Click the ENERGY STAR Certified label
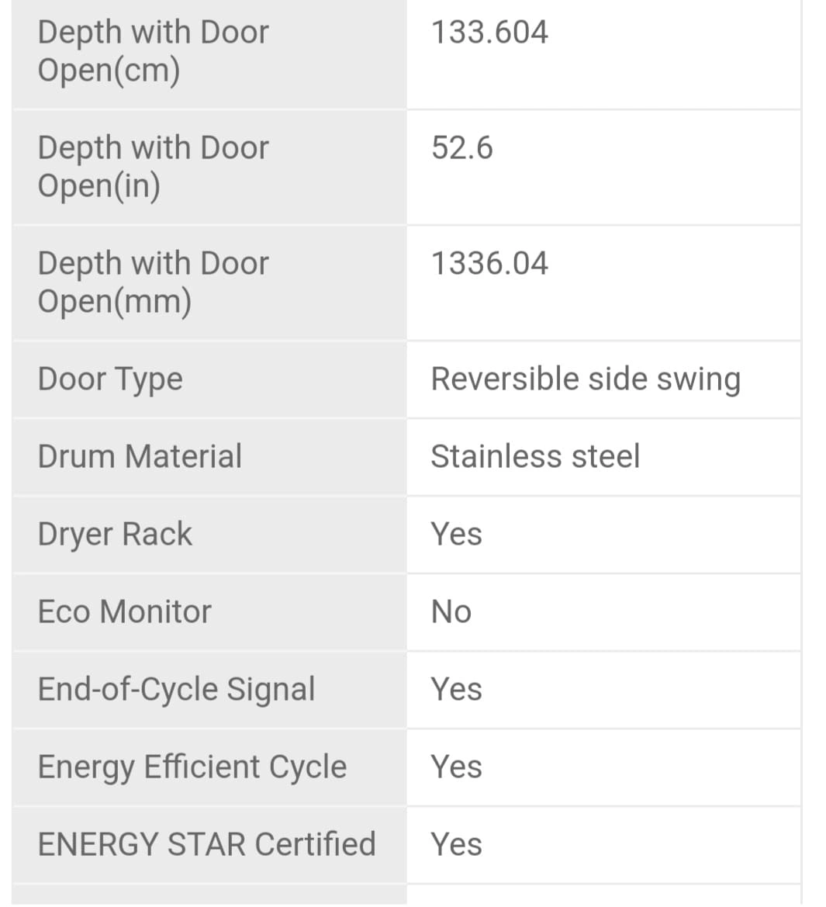 (206, 844)
